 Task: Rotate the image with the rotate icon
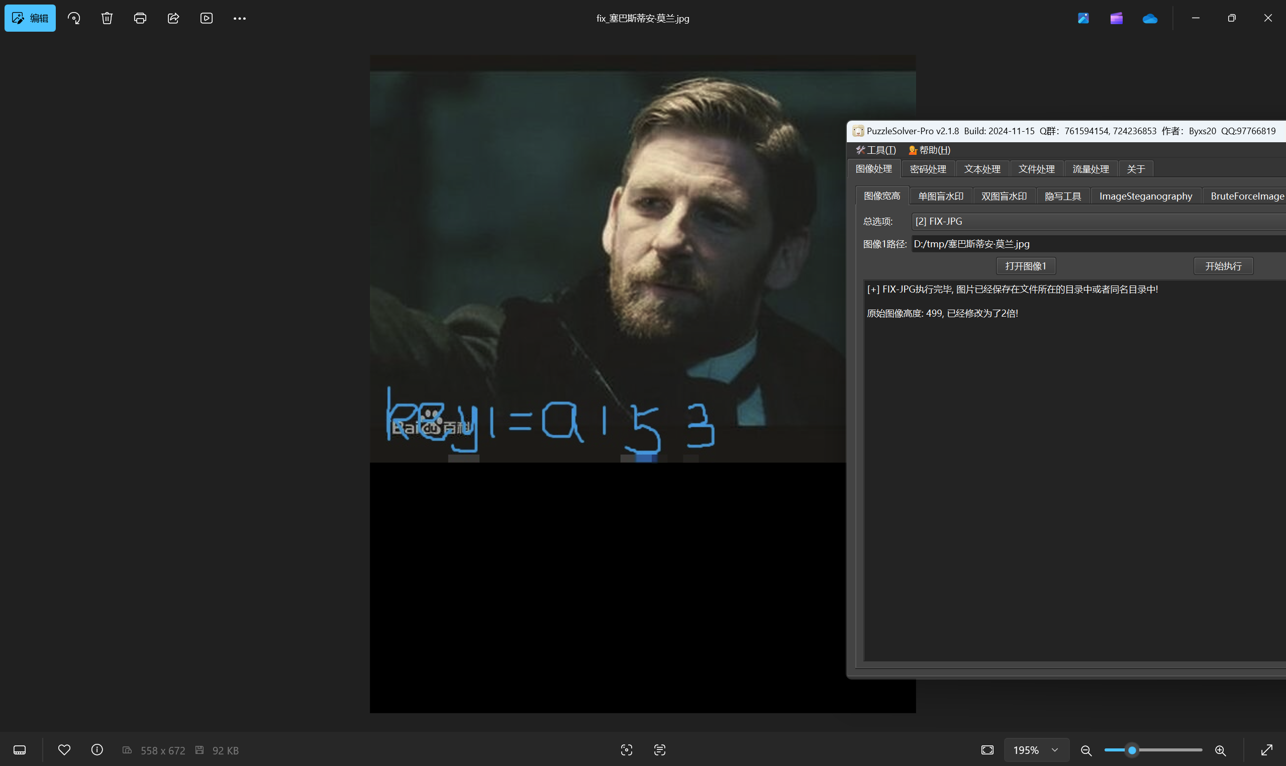coord(74,18)
